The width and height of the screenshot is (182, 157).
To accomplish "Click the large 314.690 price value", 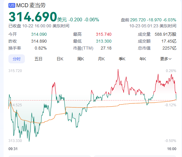I will point(33,17).
